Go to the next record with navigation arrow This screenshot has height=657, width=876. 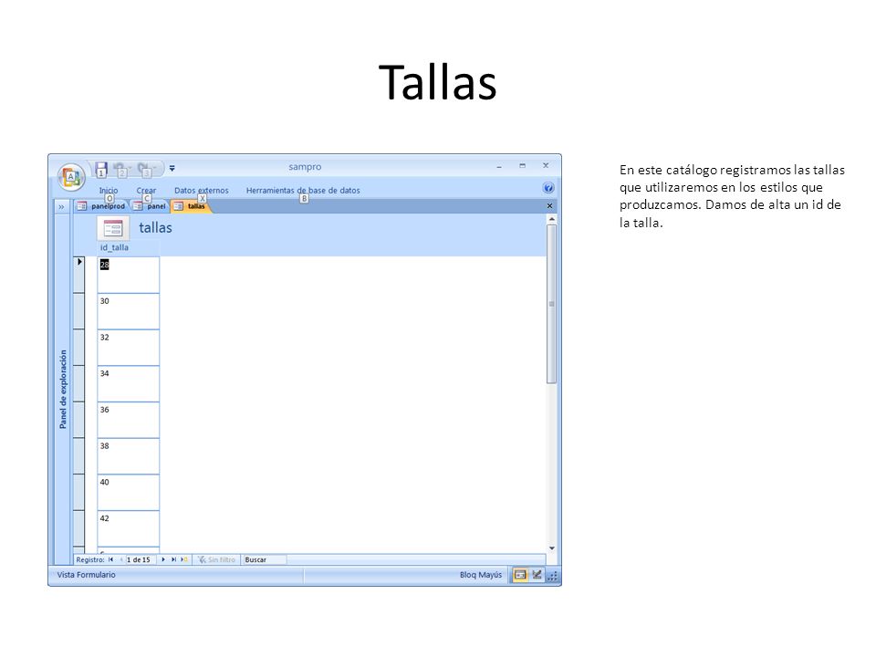click(163, 559)
